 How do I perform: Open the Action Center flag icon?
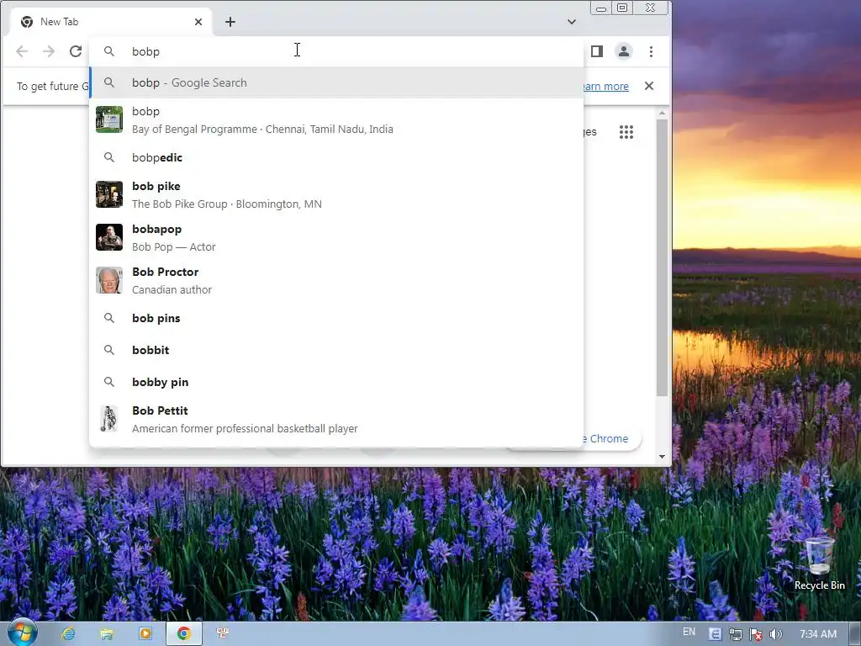(756, 634)
